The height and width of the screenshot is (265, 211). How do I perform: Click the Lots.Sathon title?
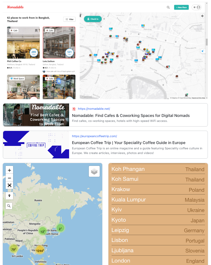(49, 61)
